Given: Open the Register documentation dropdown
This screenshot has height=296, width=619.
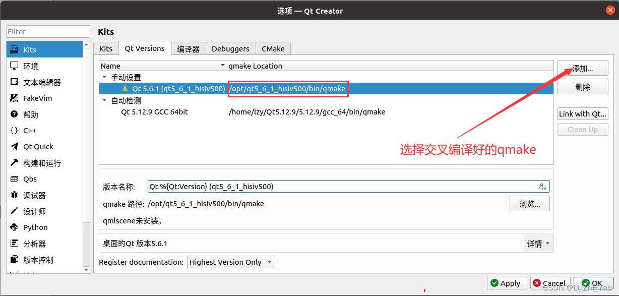Looking at the screenshot, I should pos(231,262).
